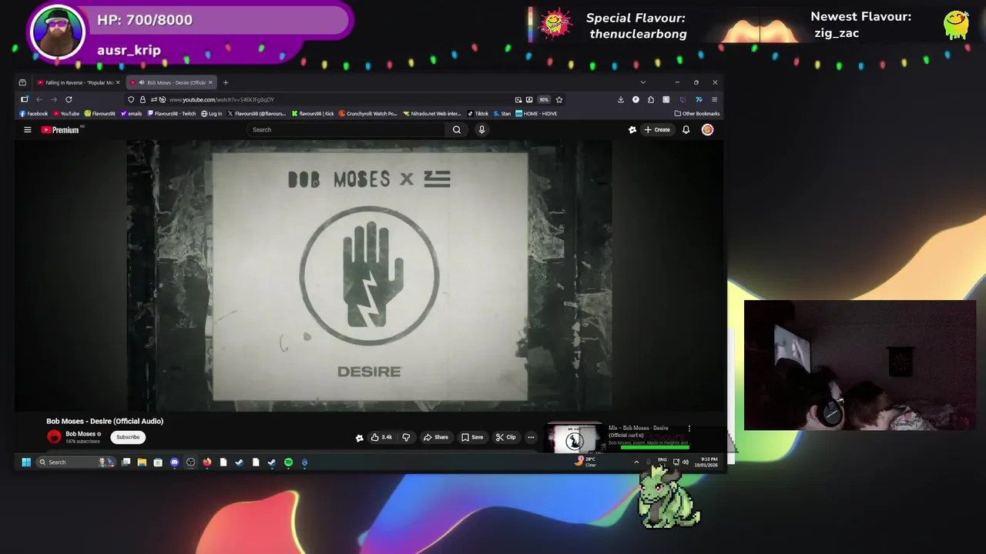Open the Log In bookmark
Viewport: 986px width, 554px height.
click(212, 114)
